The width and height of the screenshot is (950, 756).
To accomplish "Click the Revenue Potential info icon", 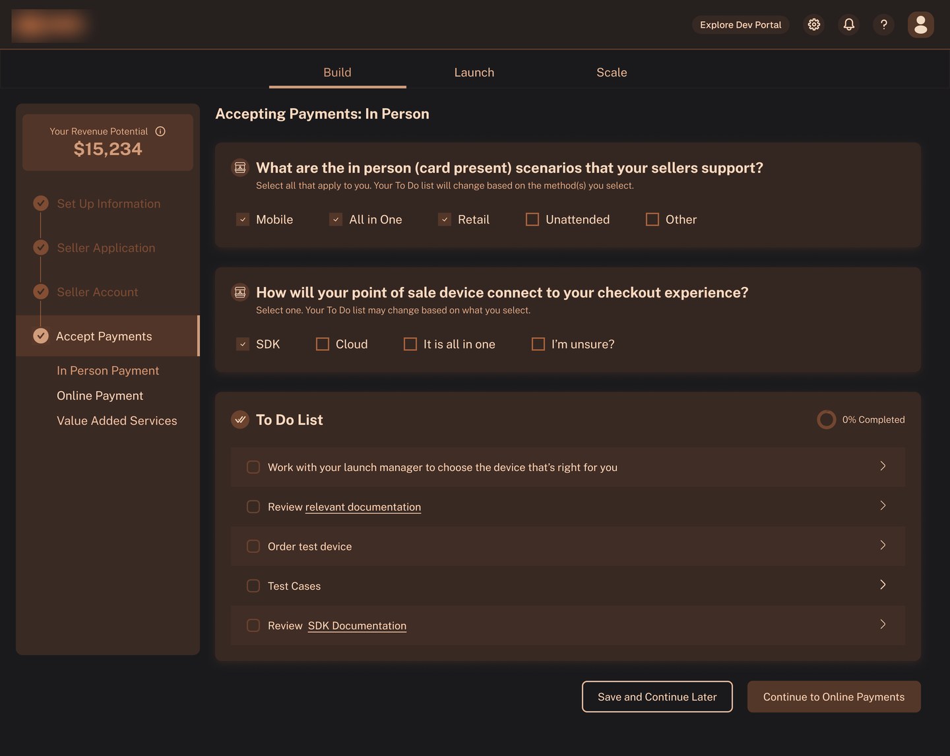I will point(160,131).
